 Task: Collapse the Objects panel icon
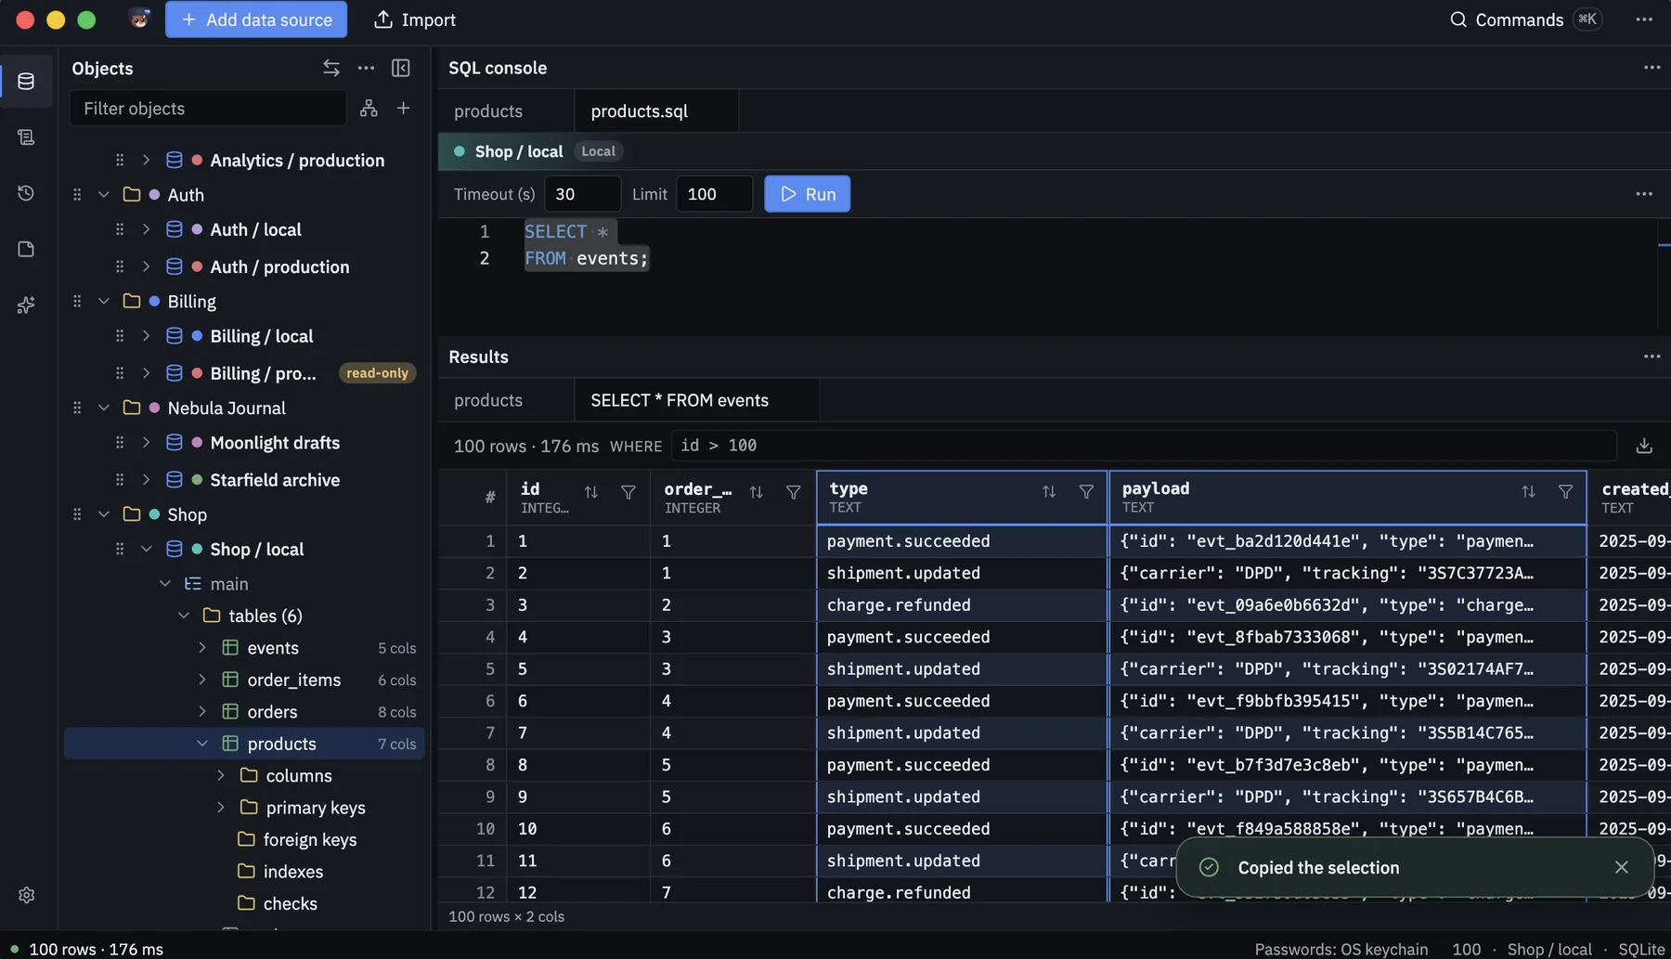coord(401,68)
